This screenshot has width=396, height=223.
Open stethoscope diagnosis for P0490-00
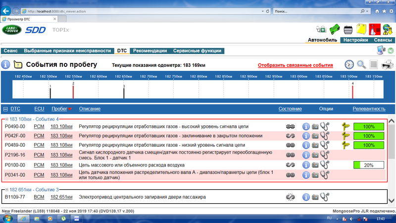click(x=325, y=126)
